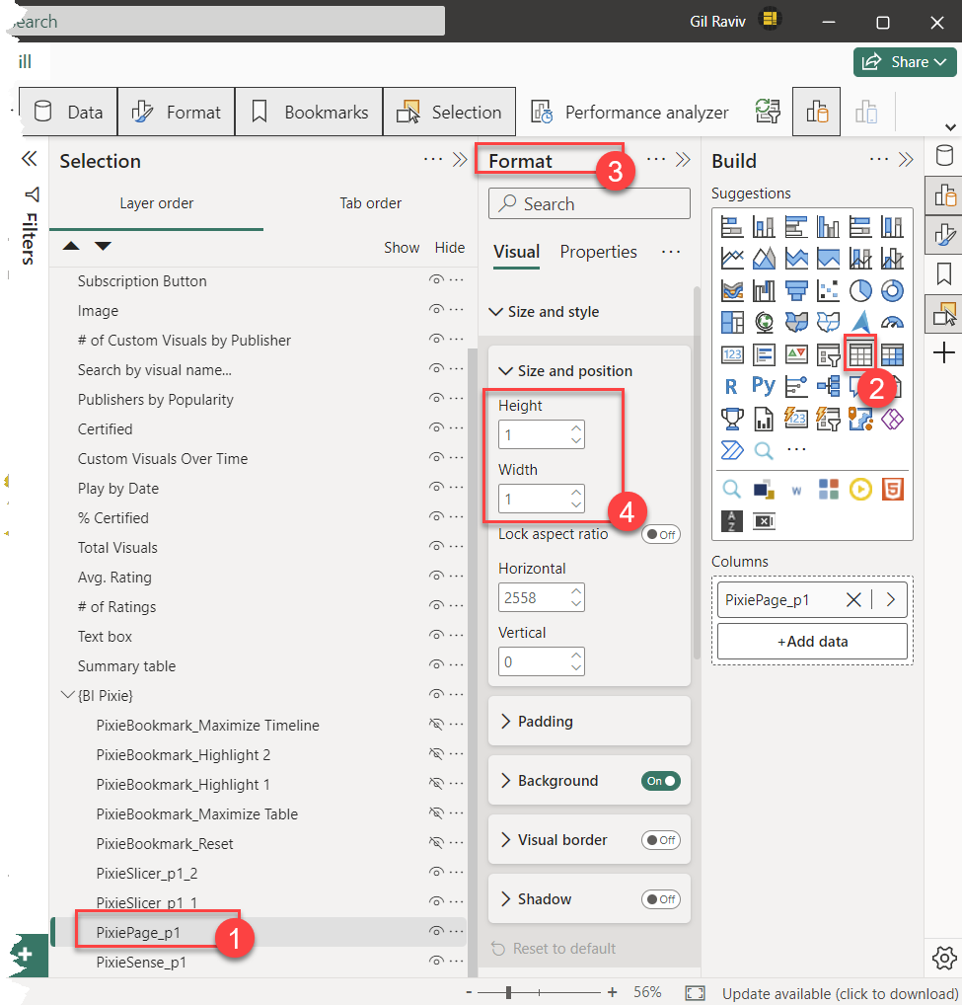962x1005 pixels.
Task: Open the Performance analyzer pane
Action: coord(631,113)
